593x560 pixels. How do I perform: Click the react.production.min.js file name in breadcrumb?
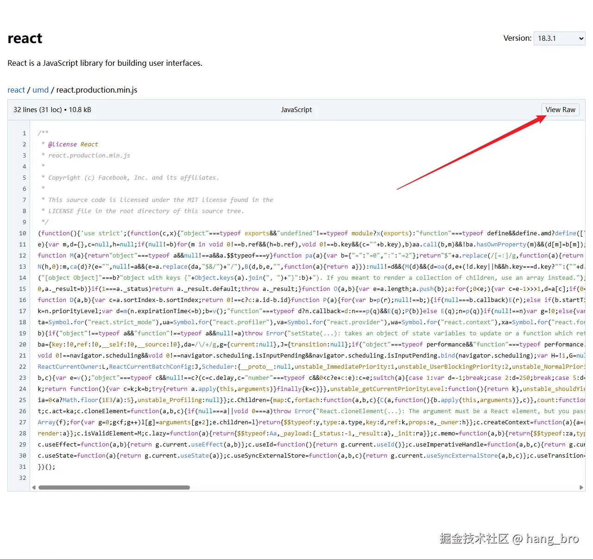(97, 90)
